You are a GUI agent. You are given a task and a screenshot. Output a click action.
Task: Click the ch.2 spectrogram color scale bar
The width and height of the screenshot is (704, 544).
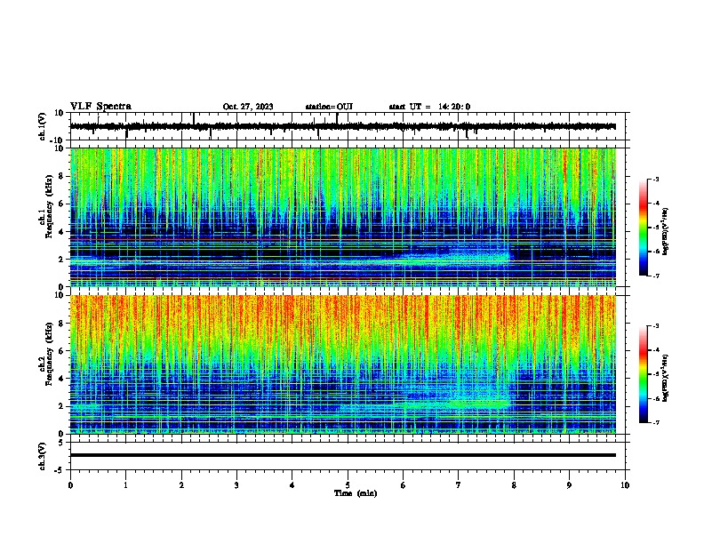pyautogui.click(x=643, y=374)
